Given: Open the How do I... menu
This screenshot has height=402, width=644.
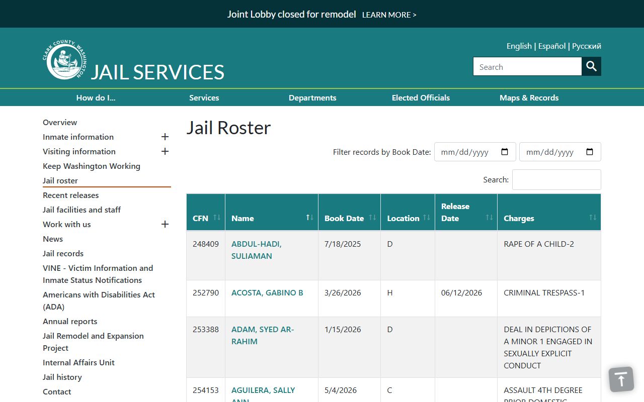Looking at the screenshot, I should click(96, 97).
